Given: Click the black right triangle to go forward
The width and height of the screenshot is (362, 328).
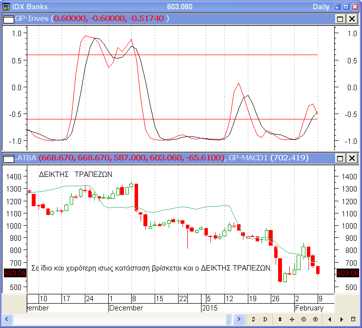Looking at the screenshot, I should click(342, 319).
